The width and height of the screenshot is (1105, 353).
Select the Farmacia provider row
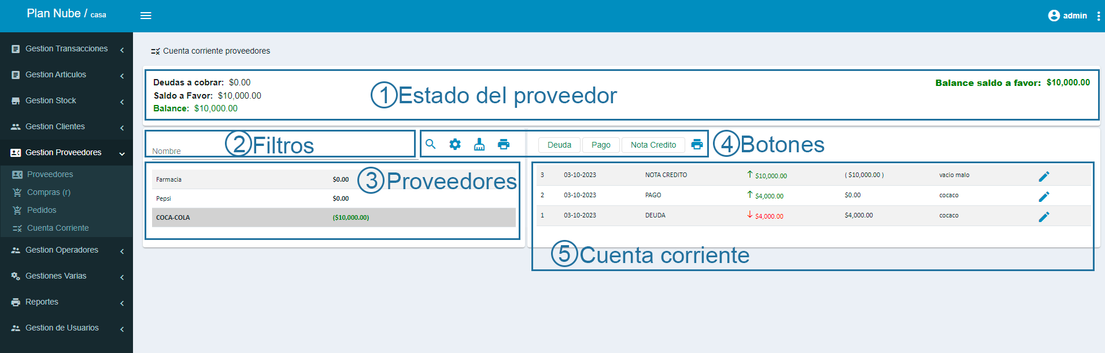pyautogui.click(x=334, y=179)
